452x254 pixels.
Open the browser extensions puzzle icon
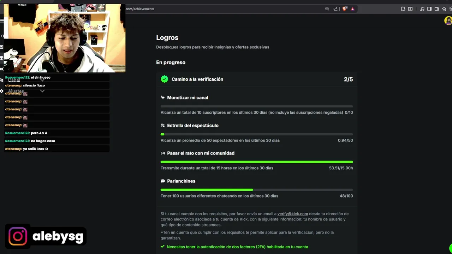(x=403, y=9)
